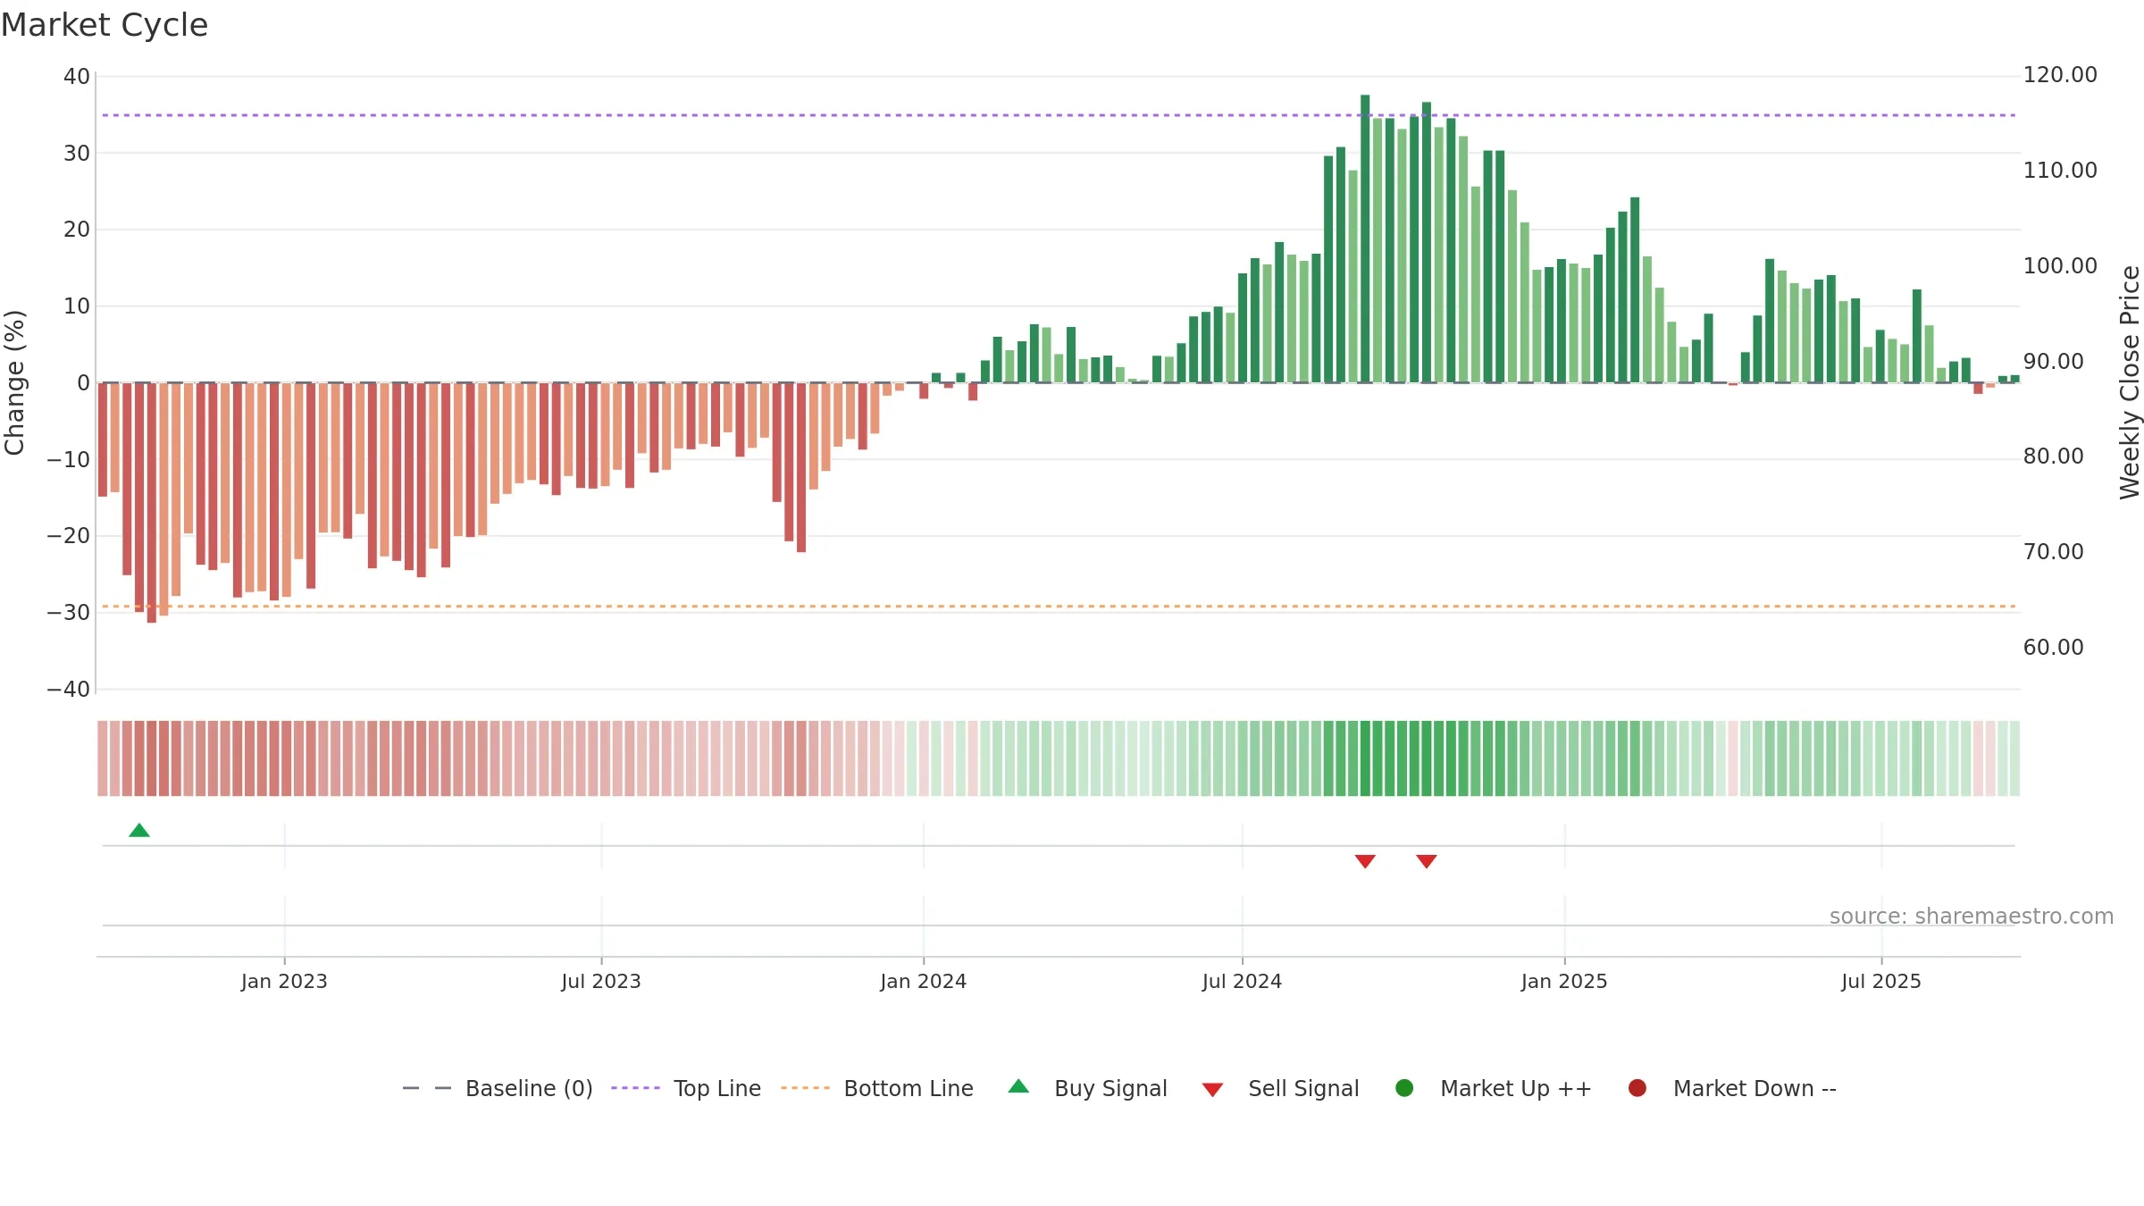
Task: Click the 60.00 price axis label
Action: pos(2054,648)
